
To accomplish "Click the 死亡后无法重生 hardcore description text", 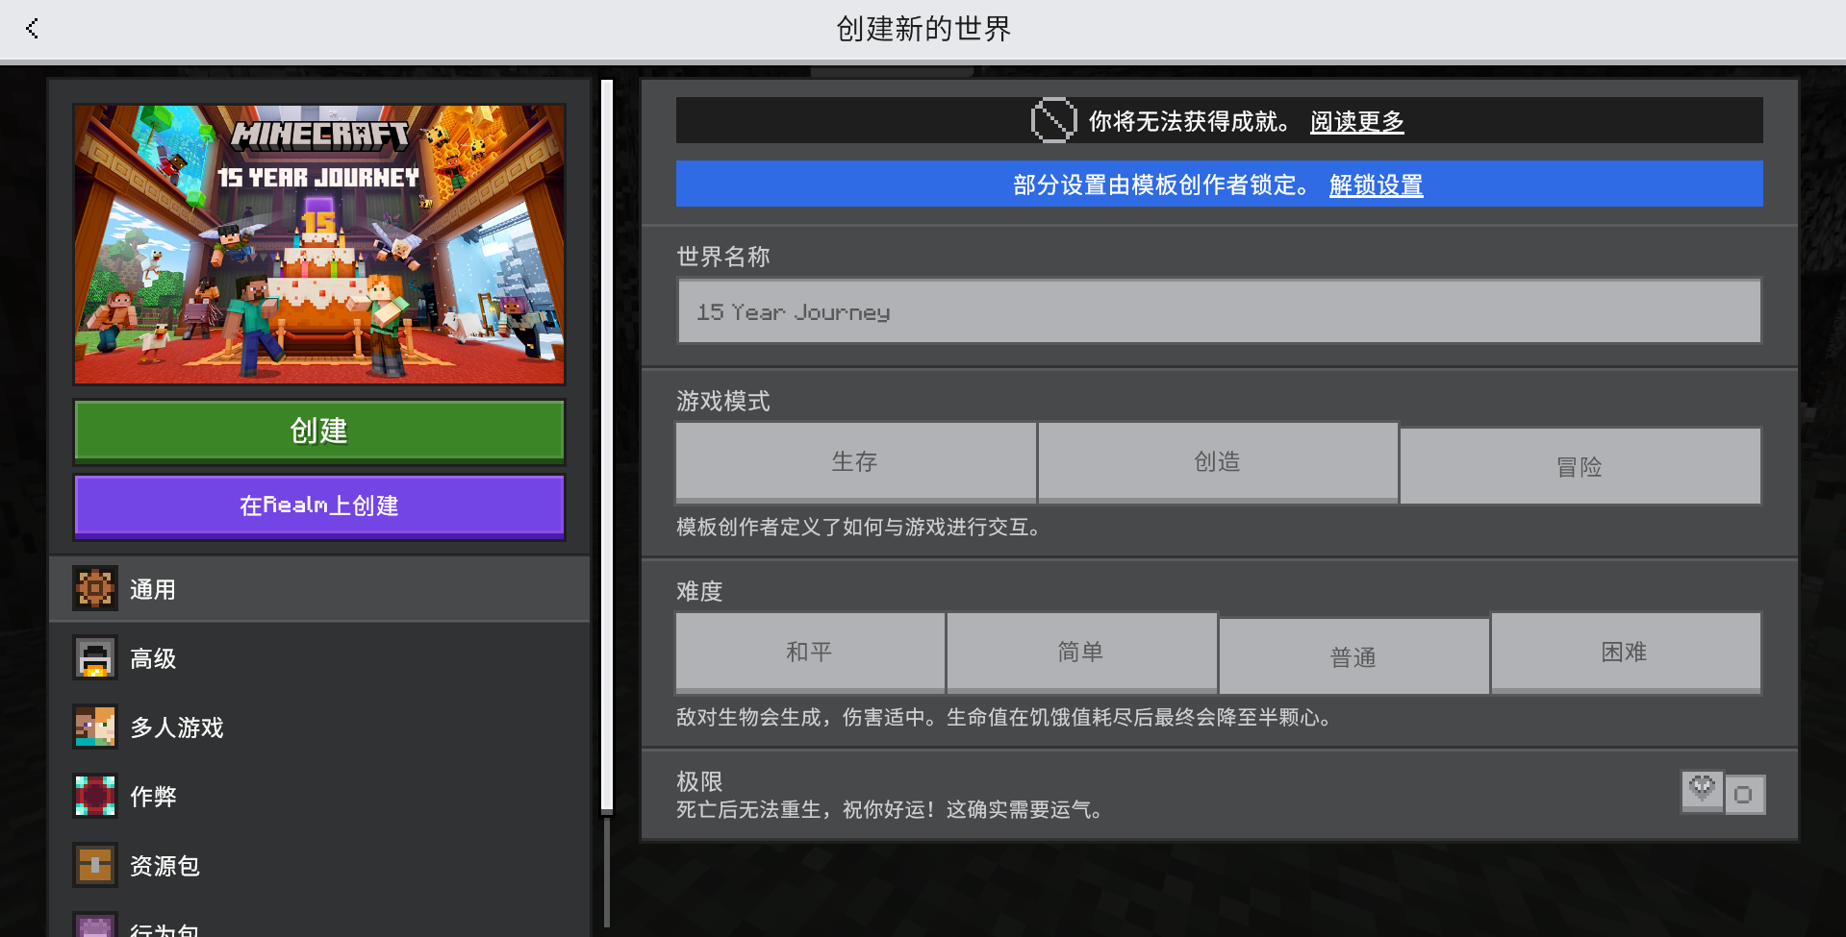I will pyautogui.click(x=890, y=810).
